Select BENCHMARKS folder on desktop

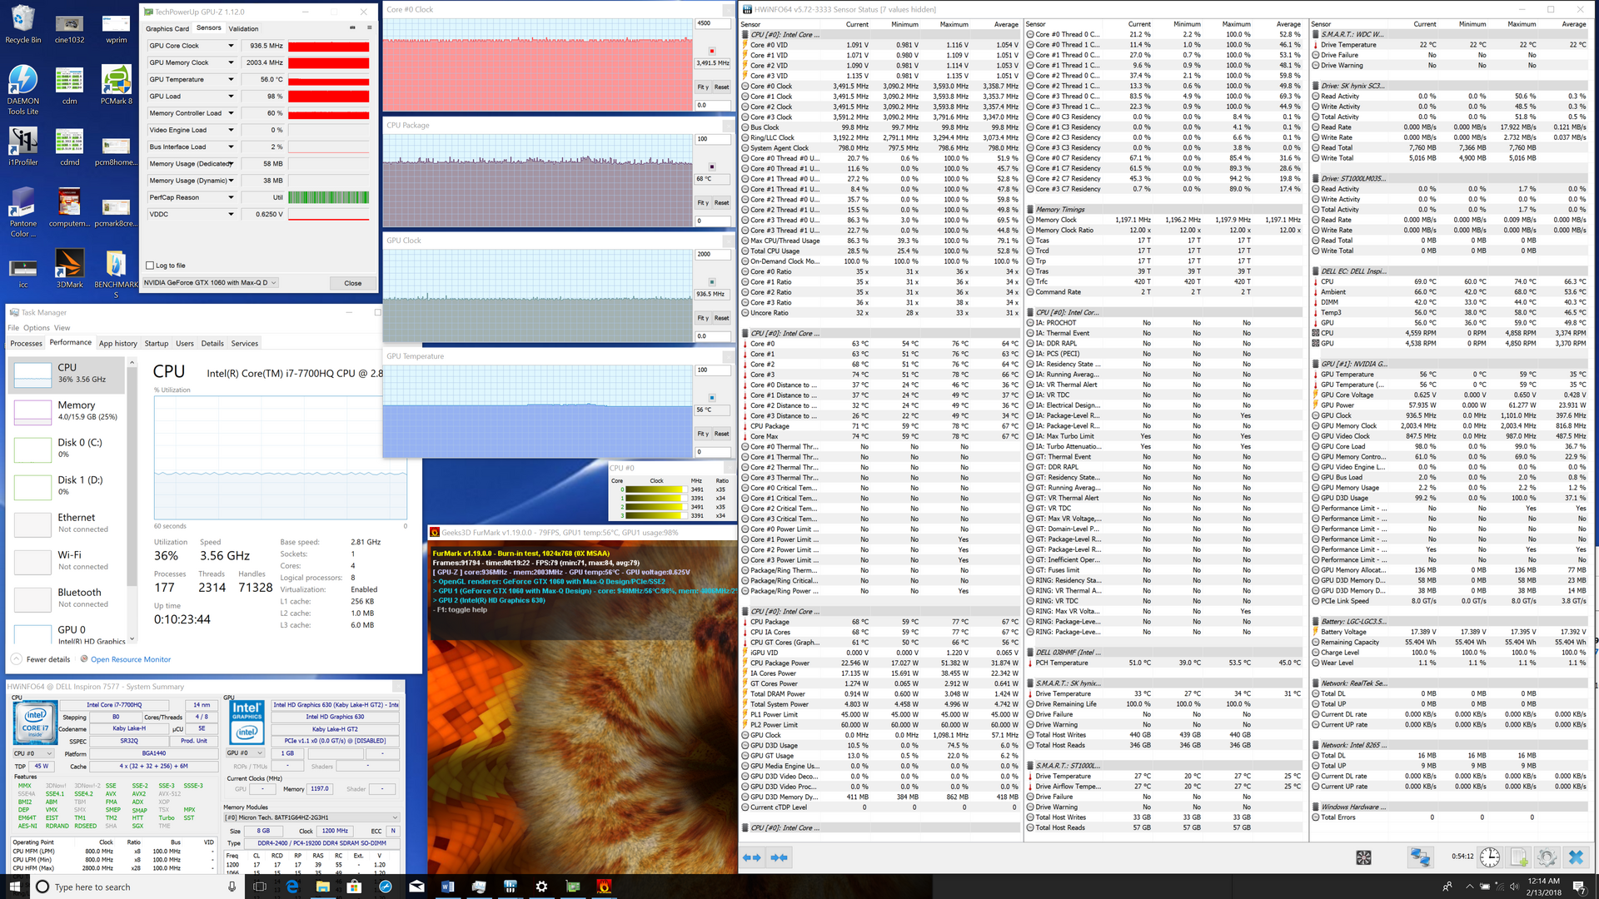point(117,275)
